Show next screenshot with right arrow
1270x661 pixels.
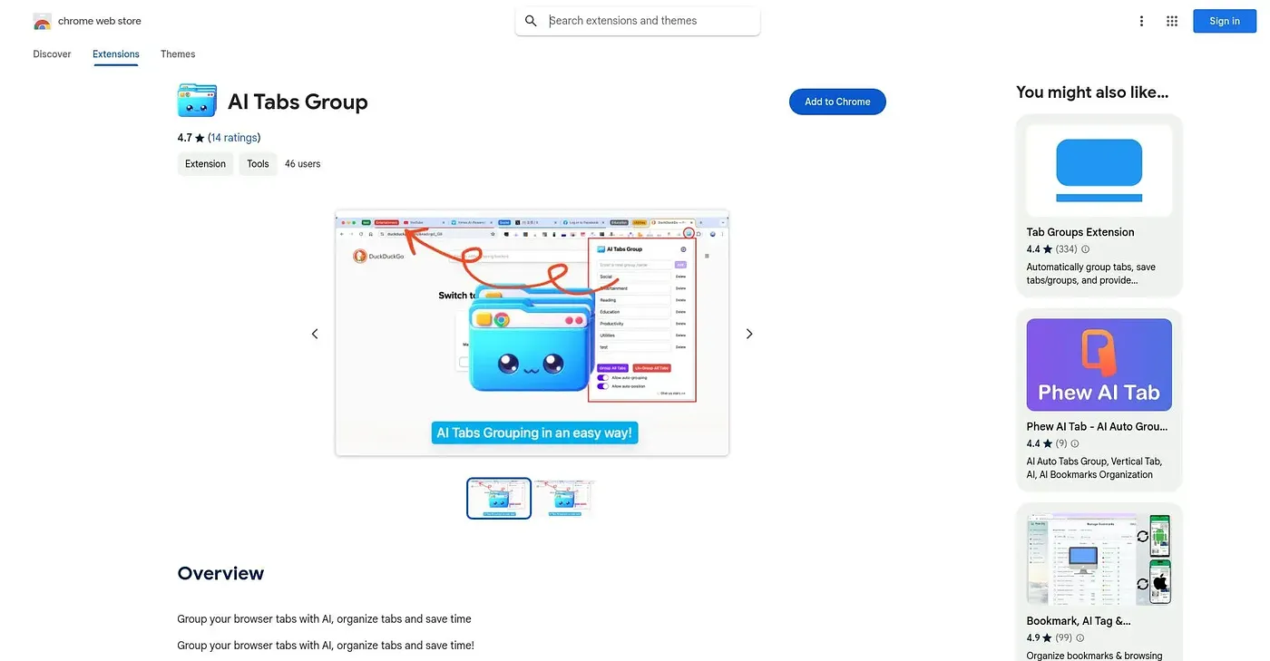[749, 334]
